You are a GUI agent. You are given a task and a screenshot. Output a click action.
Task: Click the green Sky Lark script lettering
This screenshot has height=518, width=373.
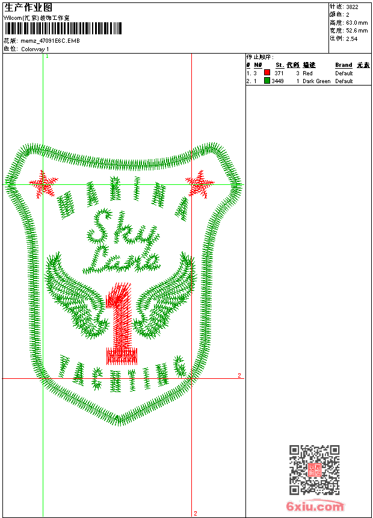pyautogui.click(x=123, y=244)
